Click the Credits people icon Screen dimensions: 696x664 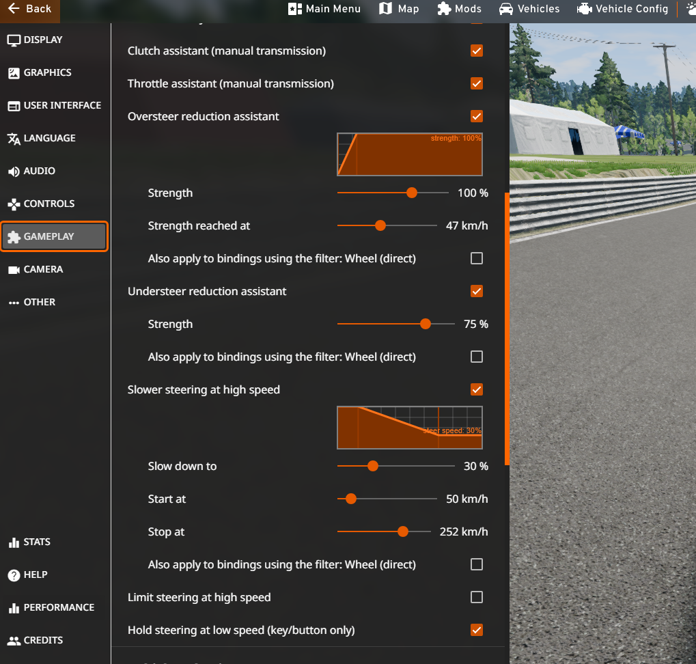[14, 641]
